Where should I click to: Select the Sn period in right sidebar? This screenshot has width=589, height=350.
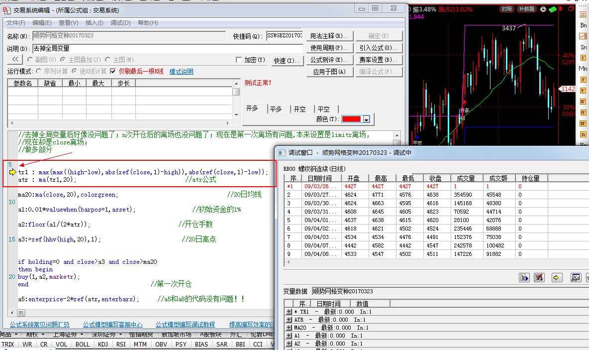(x=583, y=47)
